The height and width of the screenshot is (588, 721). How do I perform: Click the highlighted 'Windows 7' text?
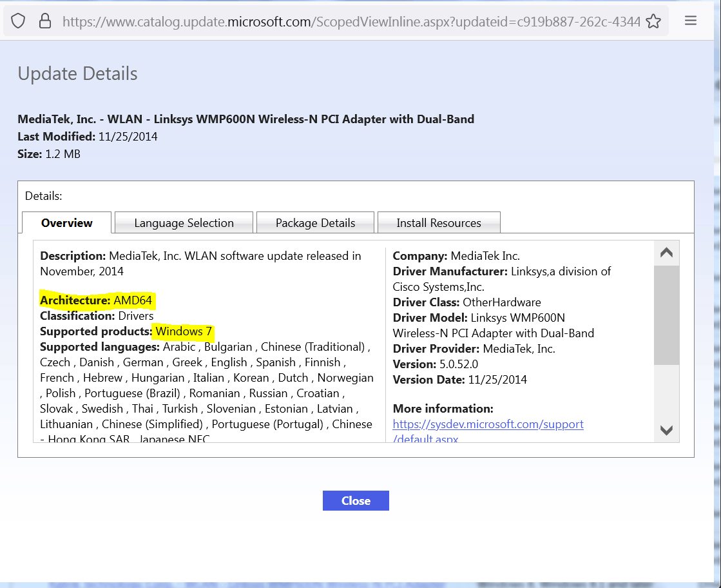[184, 331]
